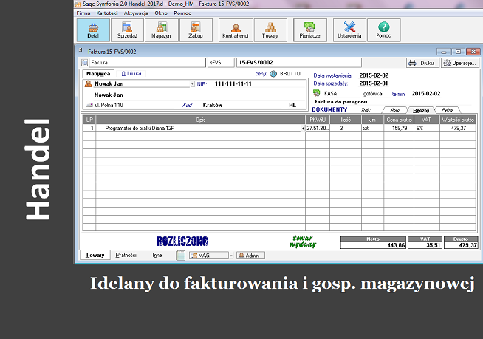Viewport: 483px width, 339px height.
Task: Click the Faktura window system icon
Action: point(80,49)
